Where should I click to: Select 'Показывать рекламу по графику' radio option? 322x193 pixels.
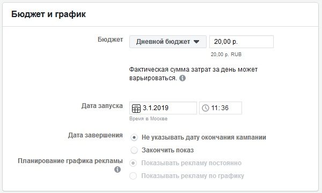133,176
